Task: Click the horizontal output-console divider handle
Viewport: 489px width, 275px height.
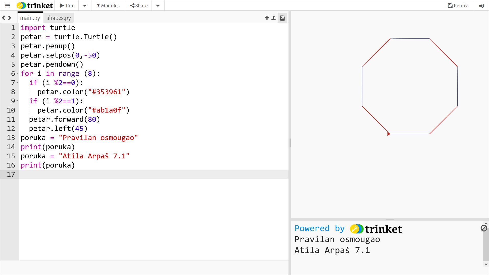Action: (x=390, y=219)
